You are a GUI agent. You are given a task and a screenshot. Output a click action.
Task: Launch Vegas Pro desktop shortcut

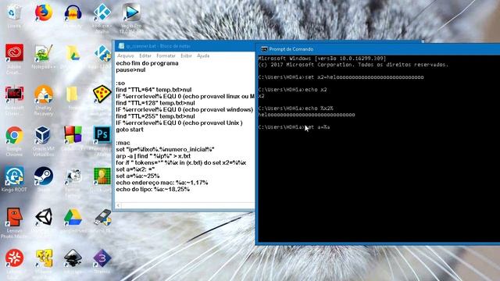coord(131,12)
